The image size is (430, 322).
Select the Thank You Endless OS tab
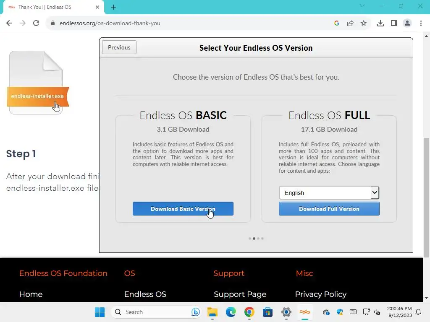pos(53,7)
